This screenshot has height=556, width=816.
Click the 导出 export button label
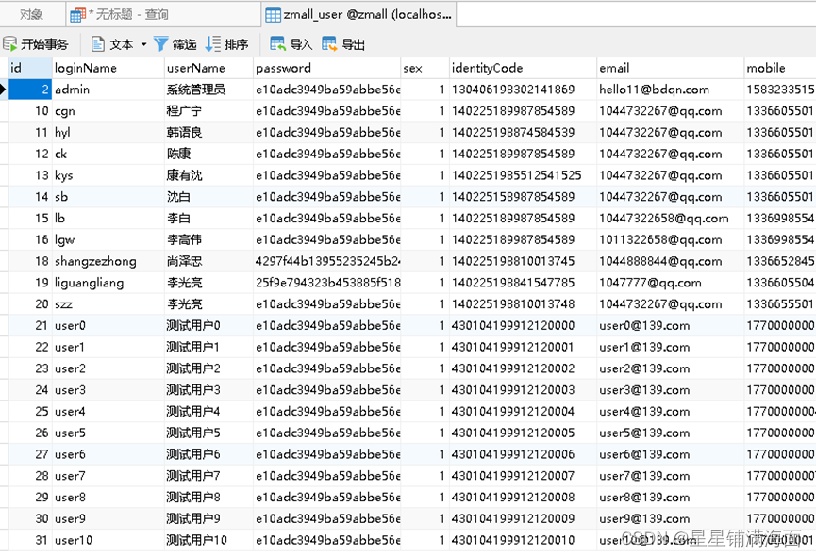click(353, 44)
